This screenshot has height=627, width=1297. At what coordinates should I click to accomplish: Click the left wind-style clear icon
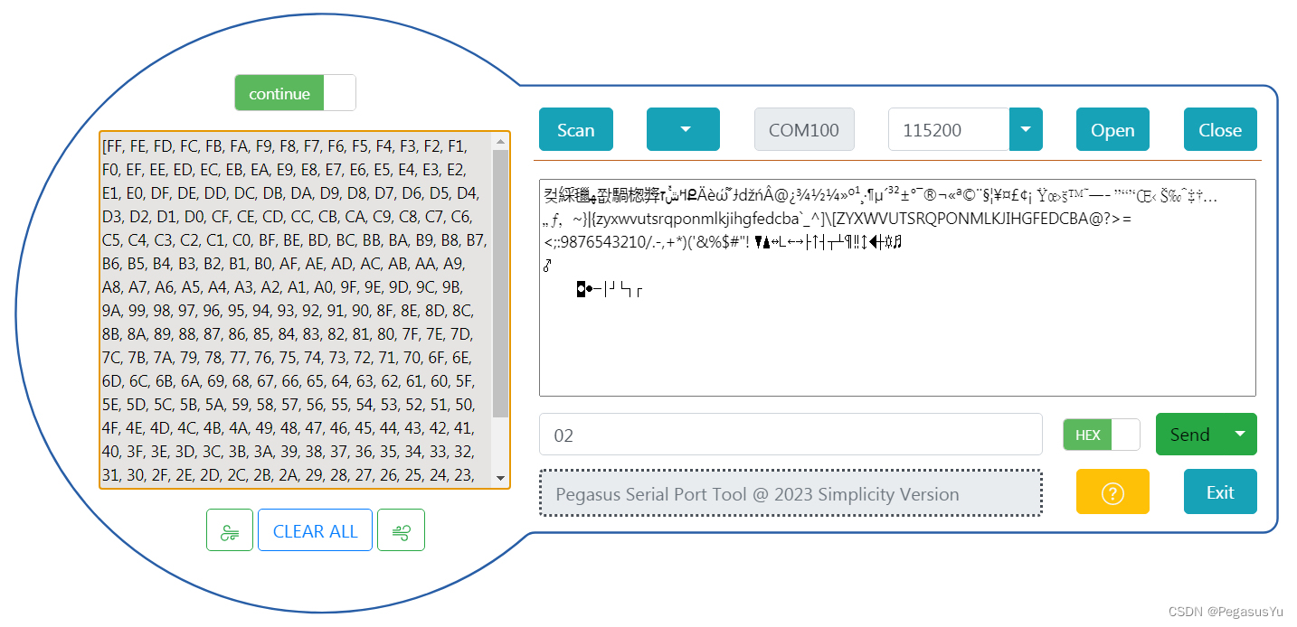[229, 529]
